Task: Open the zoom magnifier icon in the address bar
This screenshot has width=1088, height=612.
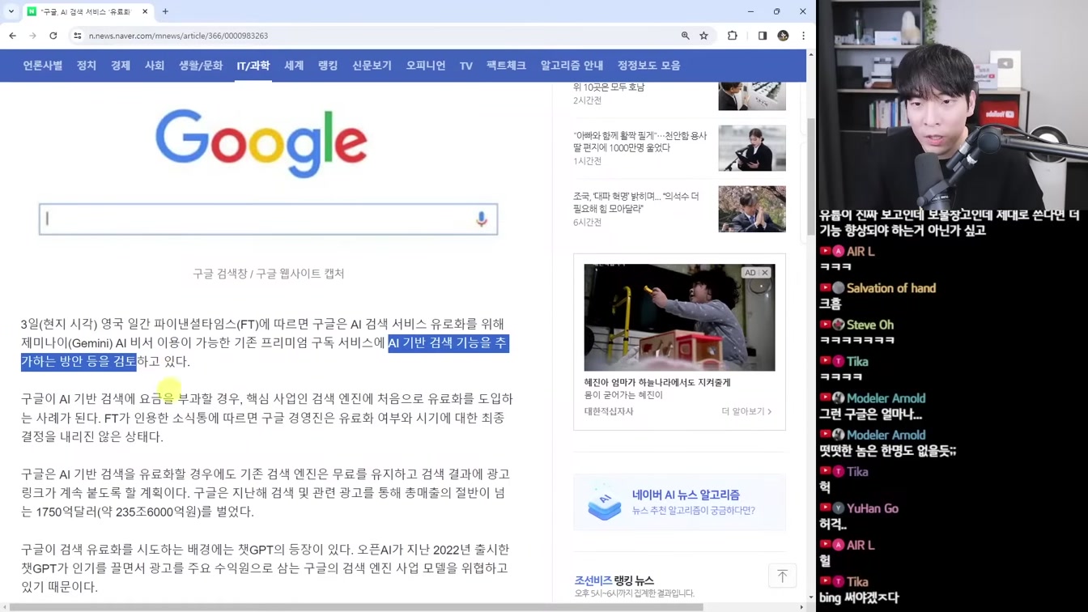Action: coord(686,36)
